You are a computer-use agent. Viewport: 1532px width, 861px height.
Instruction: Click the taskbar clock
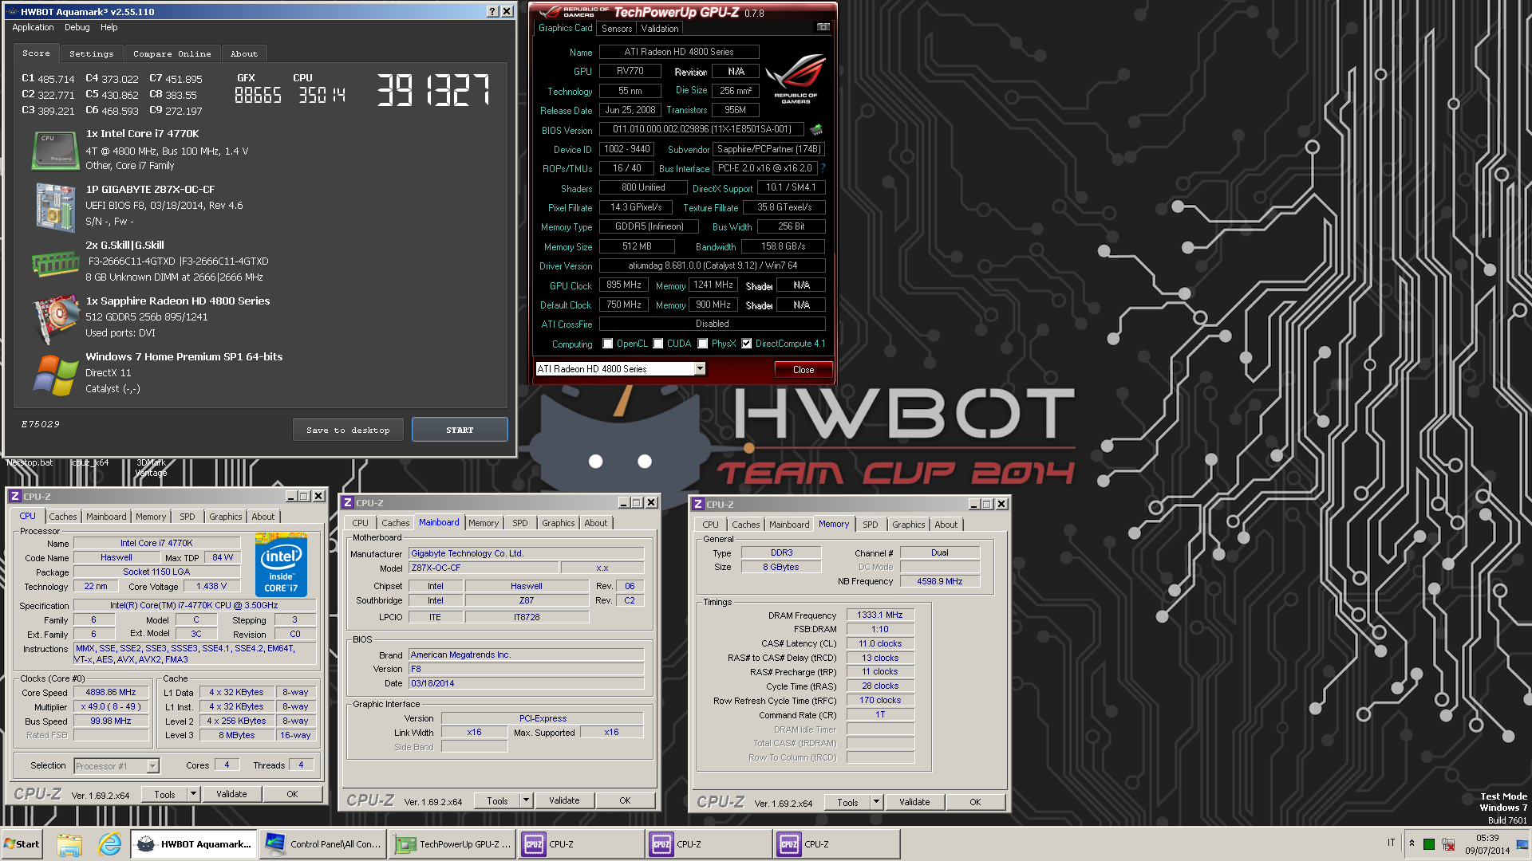click(1487, 844)
